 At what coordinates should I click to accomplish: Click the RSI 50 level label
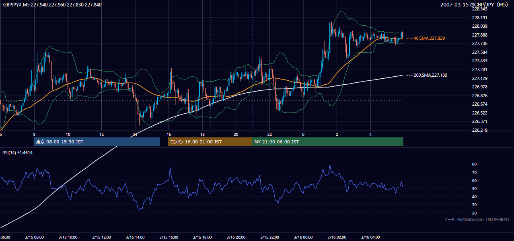(x=474, y=188)
